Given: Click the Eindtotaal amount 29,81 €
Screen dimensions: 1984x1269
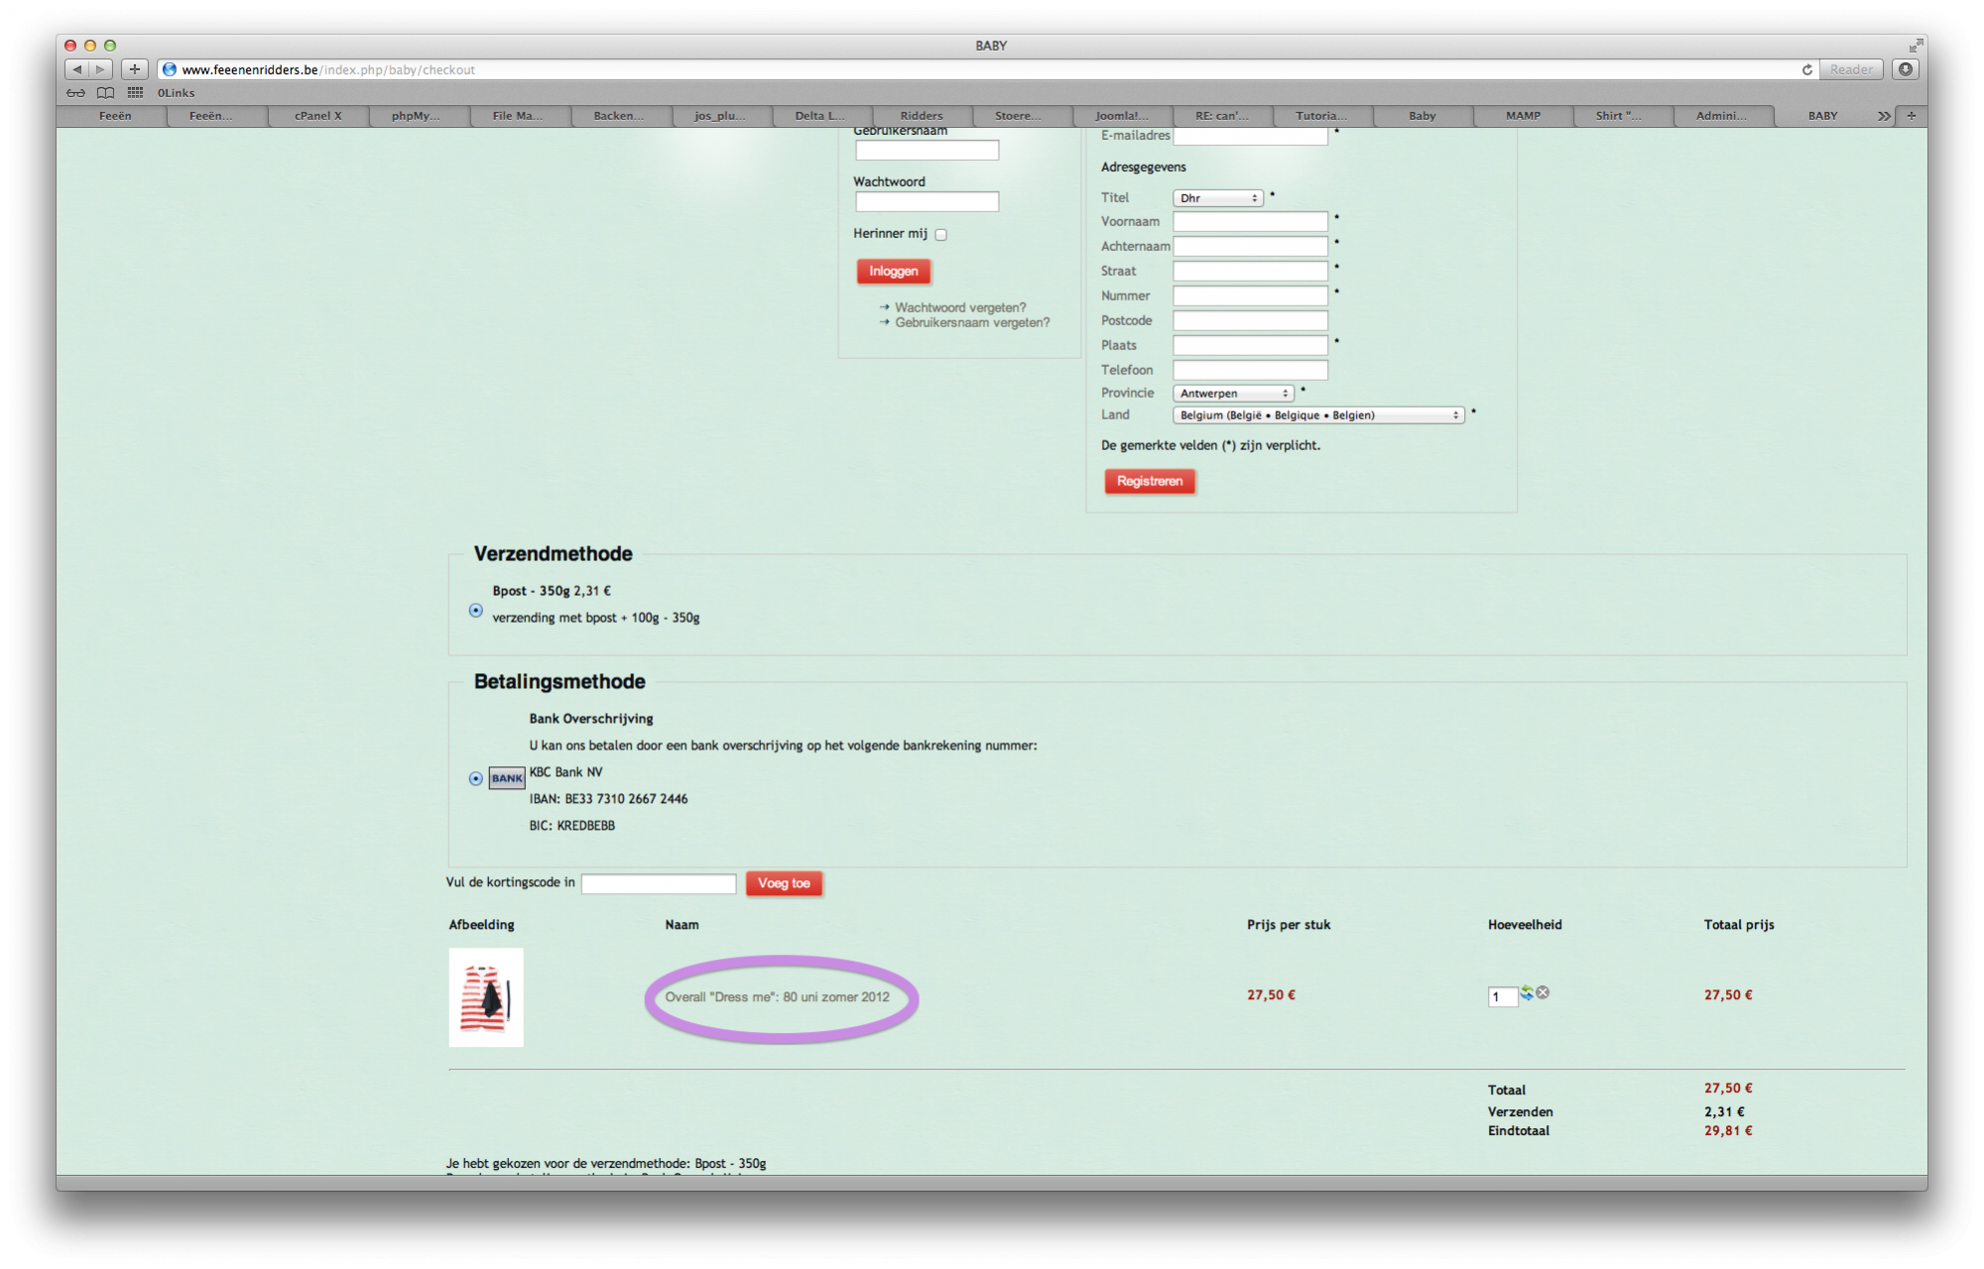Looking at the screenshot, I should coord(1728,1130).
